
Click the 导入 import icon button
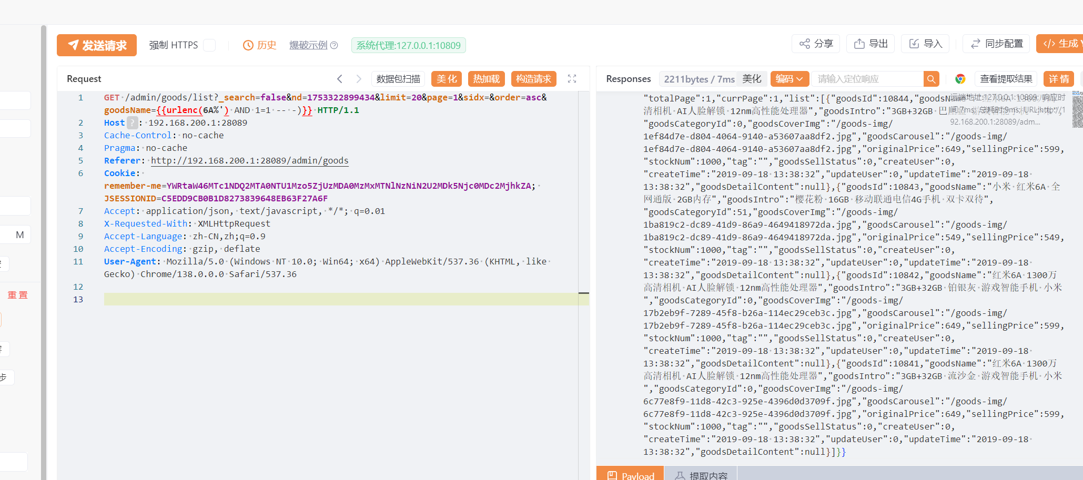pyautogui.click(x=925, y=44)
